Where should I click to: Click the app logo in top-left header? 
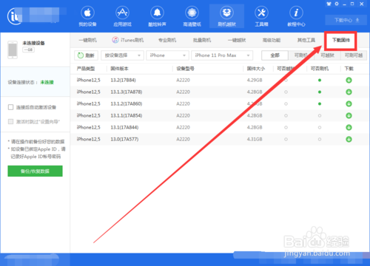15,16
